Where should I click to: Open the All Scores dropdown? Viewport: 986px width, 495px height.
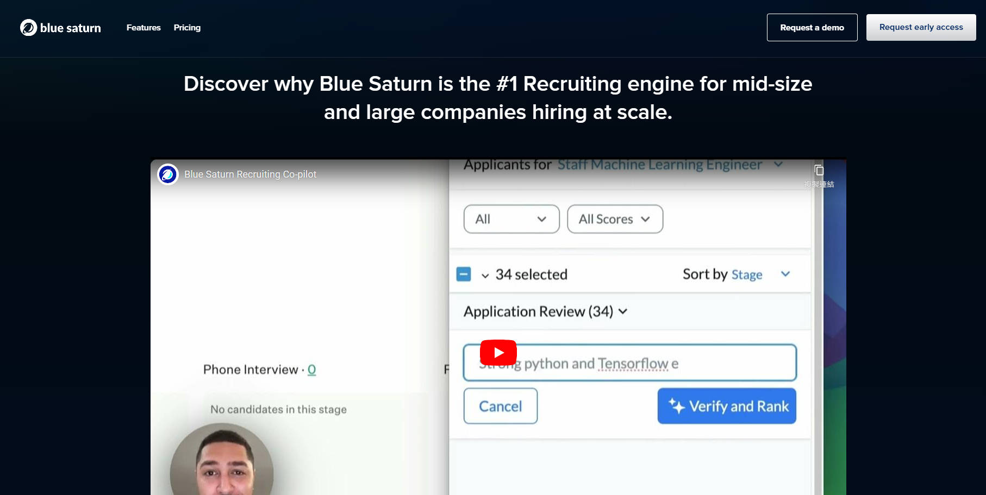click(614, 219)
